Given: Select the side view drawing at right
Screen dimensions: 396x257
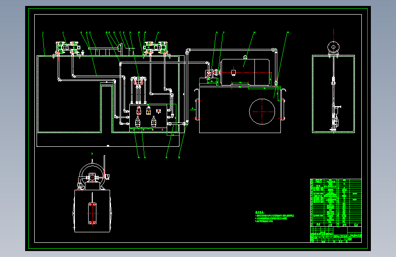Looking at the screenshot, I should 333,87.
